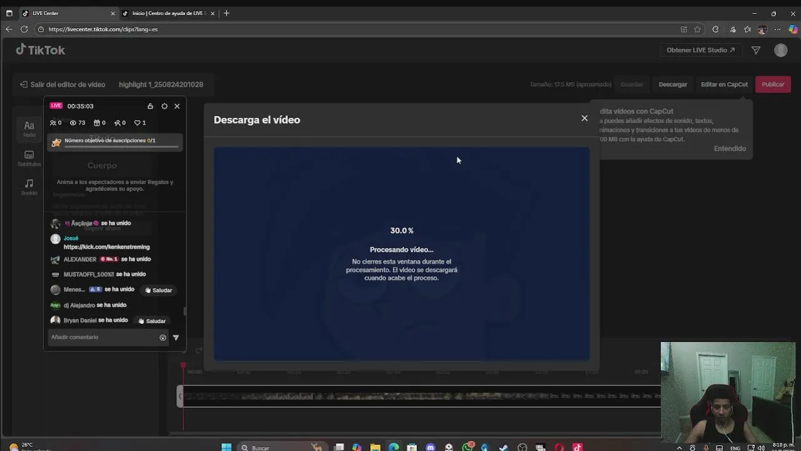Click the Obtener LIVE Studio button
Screen dimensions: 801x451
(700, 50)
